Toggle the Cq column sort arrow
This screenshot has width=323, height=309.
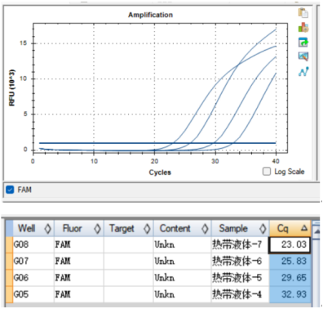(x=304, y=228)
